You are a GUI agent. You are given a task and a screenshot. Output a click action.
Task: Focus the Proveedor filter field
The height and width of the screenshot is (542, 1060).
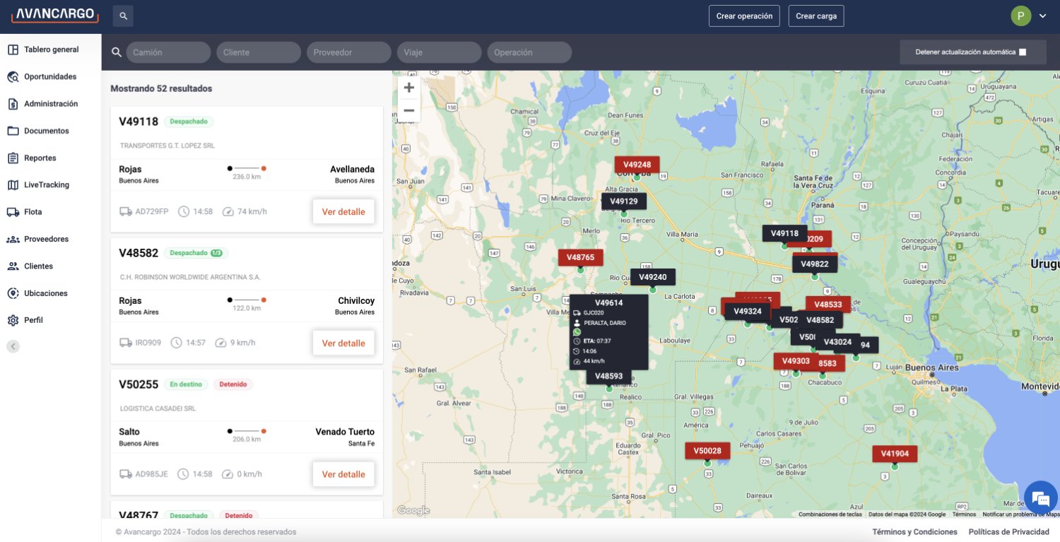[349, 52]
